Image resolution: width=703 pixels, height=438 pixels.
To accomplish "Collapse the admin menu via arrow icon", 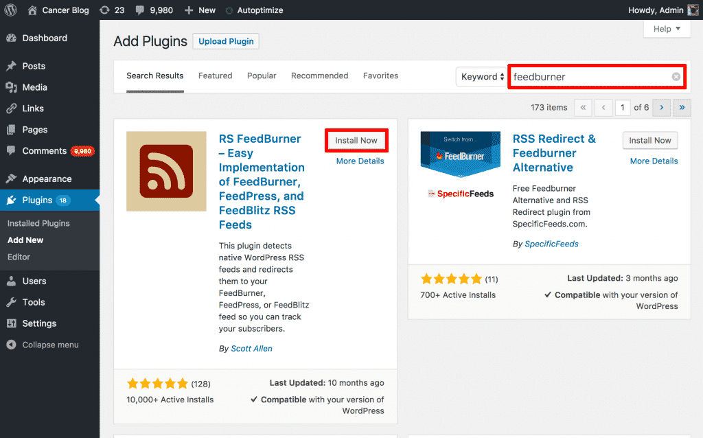I will point(12,345).
